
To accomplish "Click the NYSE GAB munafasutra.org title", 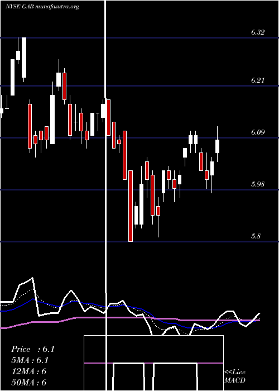I will (x=42, y=7).
